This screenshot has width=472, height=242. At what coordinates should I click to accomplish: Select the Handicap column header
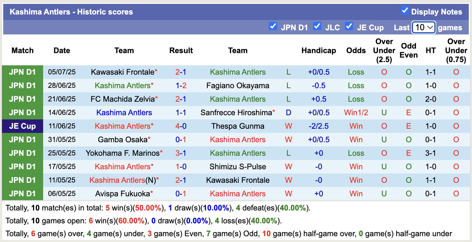pyautogui.click(x=319, y=51)
